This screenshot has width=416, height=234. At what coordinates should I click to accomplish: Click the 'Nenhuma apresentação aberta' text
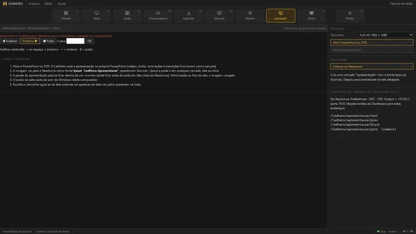[305, 29]
